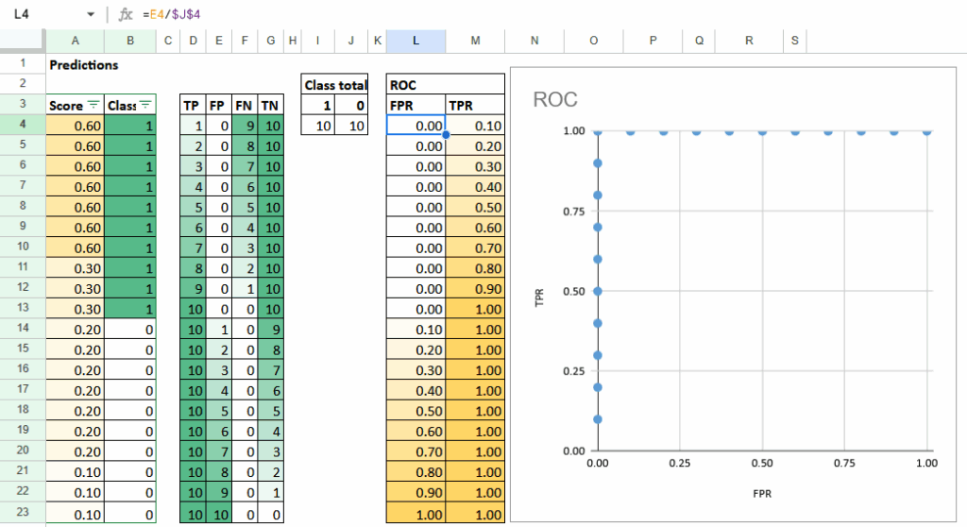967x527 pixels.
Task: Click the fill handle of cell L4
Action: point(445,135)
